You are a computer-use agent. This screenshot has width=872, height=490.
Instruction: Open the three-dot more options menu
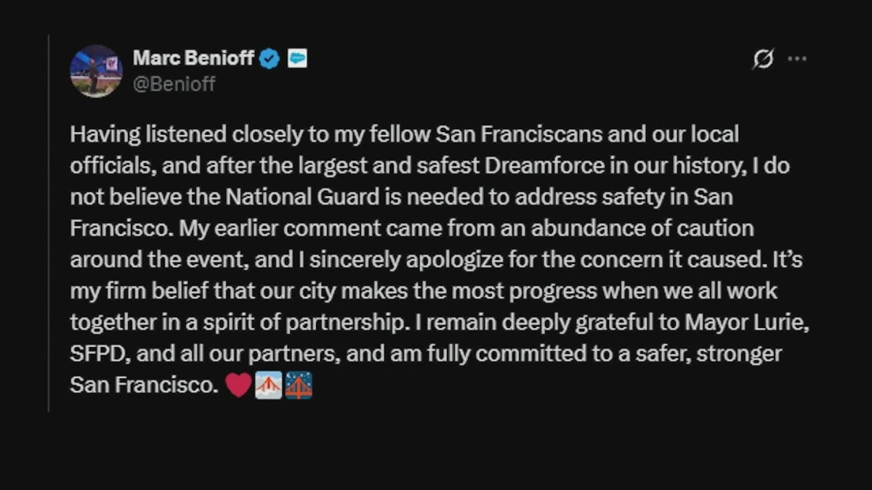797,59
